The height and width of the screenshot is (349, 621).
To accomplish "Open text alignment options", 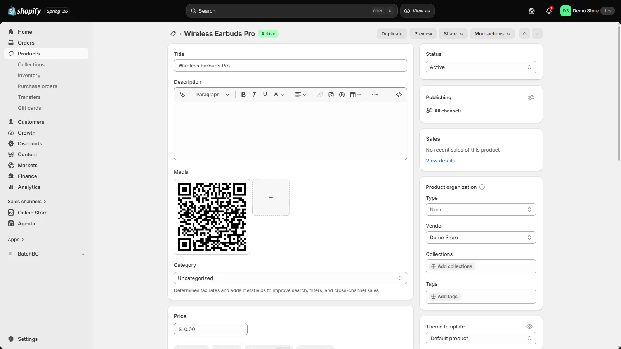I will 300,95.
